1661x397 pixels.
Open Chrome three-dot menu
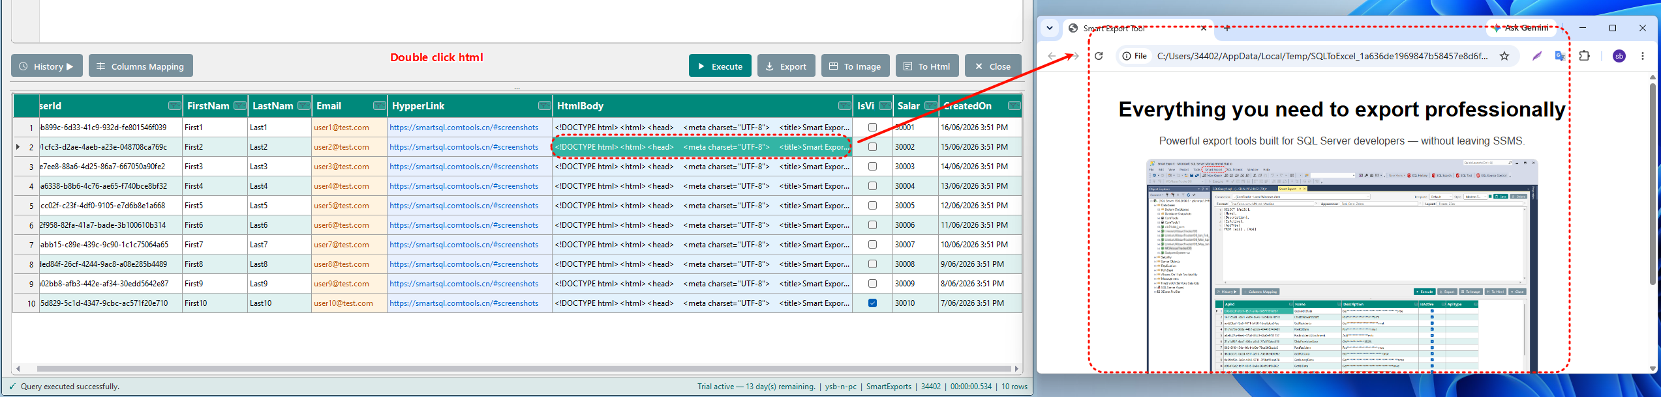click(1643, 56)
